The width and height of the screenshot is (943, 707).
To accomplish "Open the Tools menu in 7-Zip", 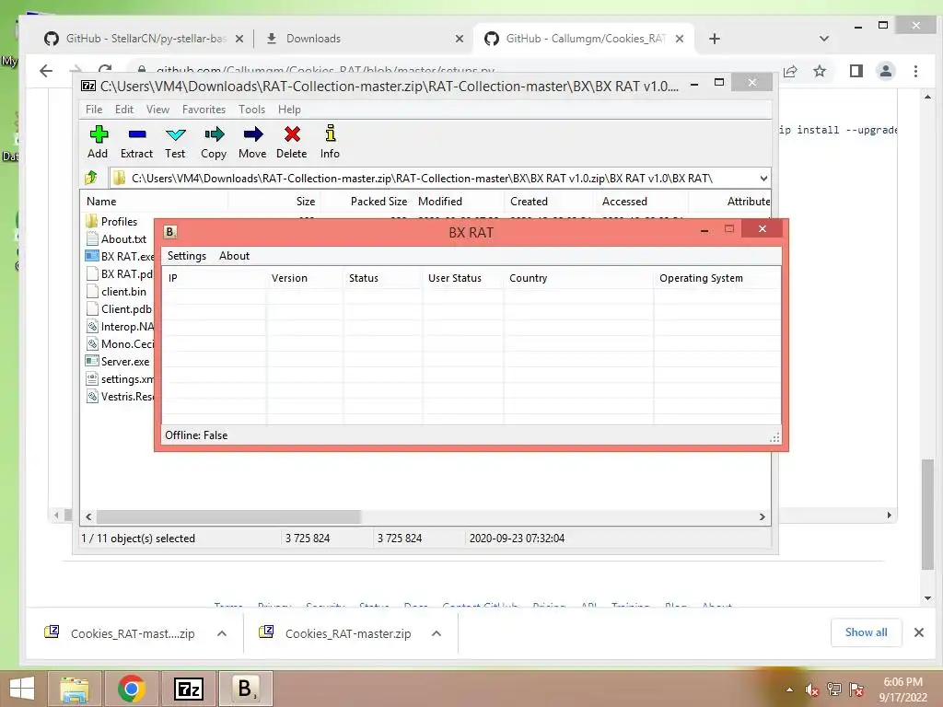I will pos(251,110).
